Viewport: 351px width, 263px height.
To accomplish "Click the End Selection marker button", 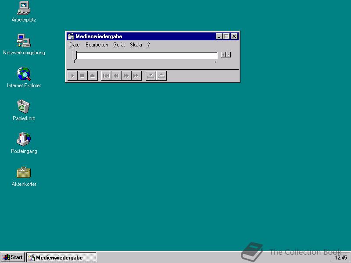I will (161, 76).
